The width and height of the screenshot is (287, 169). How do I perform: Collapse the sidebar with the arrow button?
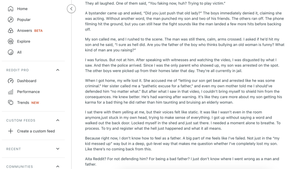point(71,9)
